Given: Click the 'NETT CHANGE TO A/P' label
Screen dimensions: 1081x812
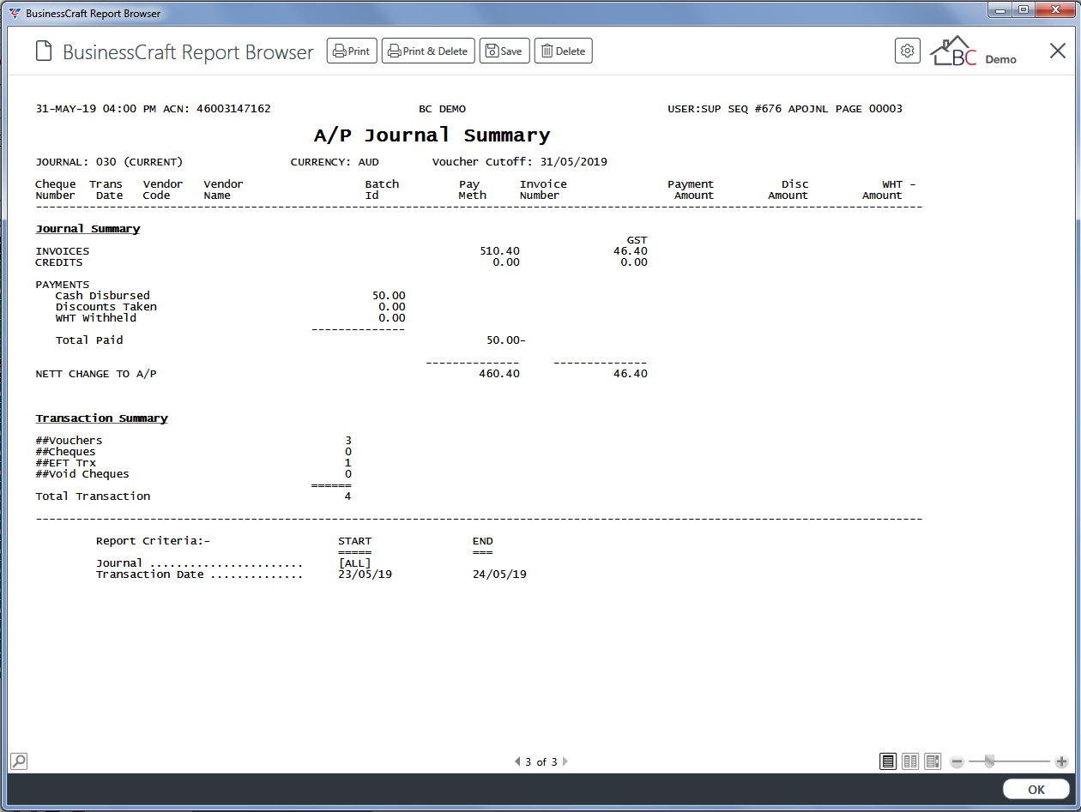Looking at the screenshot, I should (95, 374).
